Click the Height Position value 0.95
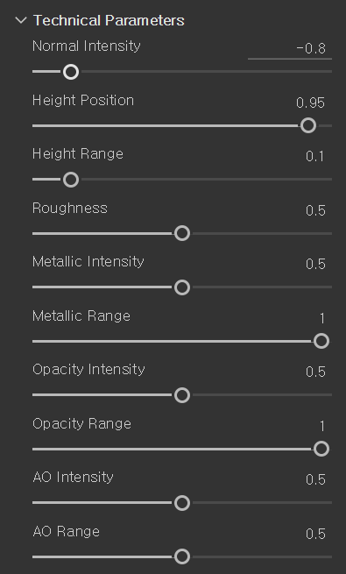 [310, 103]
